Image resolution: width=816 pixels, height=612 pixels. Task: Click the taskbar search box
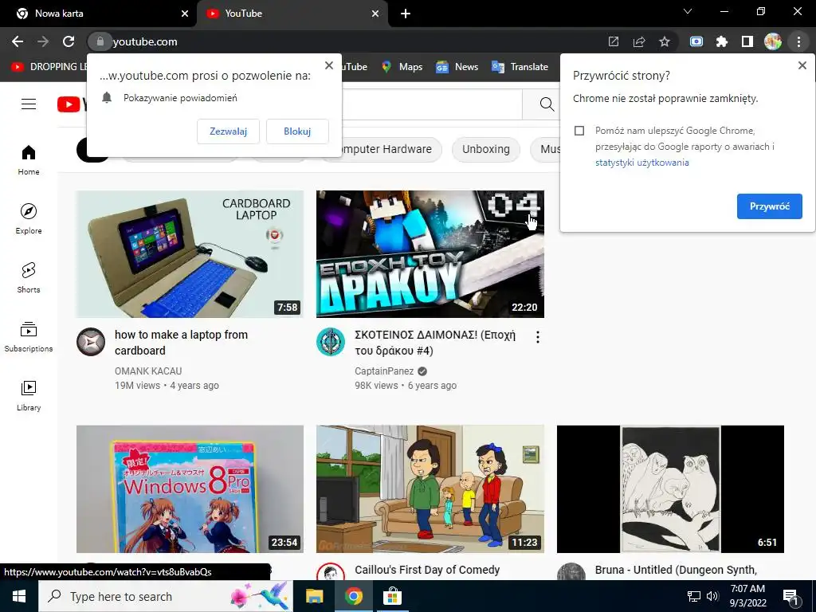166,596
